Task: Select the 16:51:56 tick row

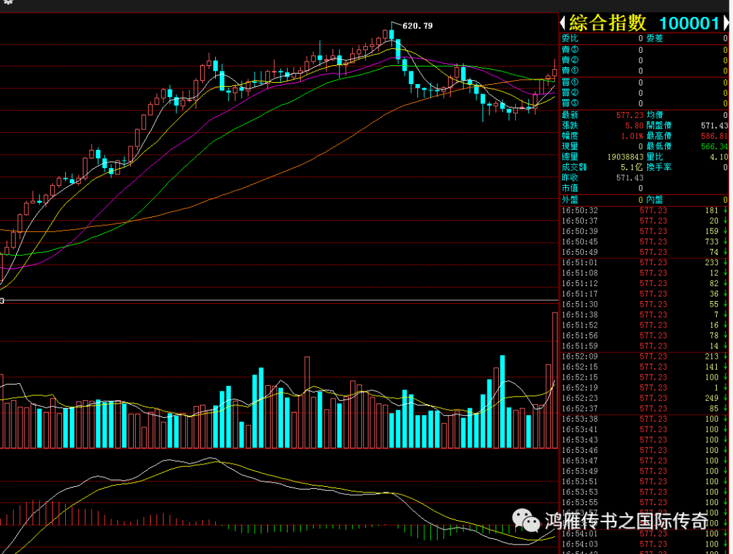Action: click(x=644, y=336)
